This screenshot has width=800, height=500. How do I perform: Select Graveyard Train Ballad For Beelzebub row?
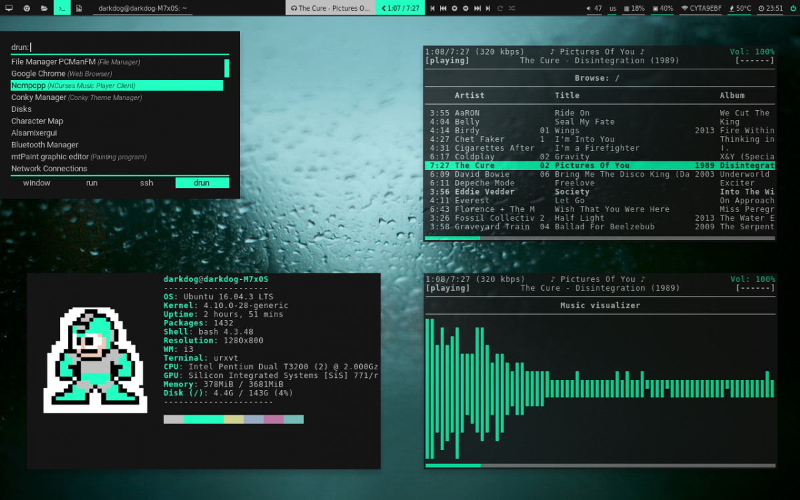600,227
